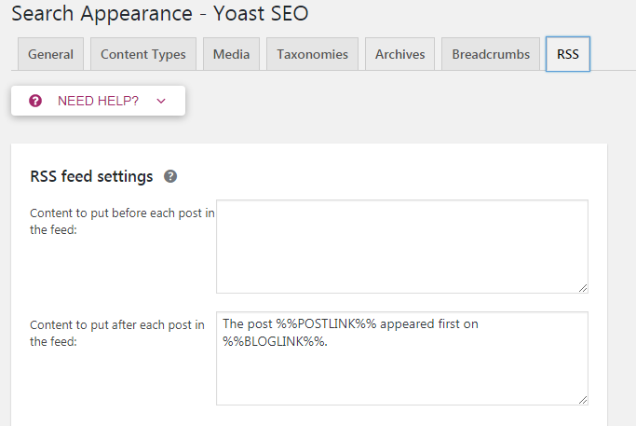
Task: Select the Media tab
Action: coord(231,54)
